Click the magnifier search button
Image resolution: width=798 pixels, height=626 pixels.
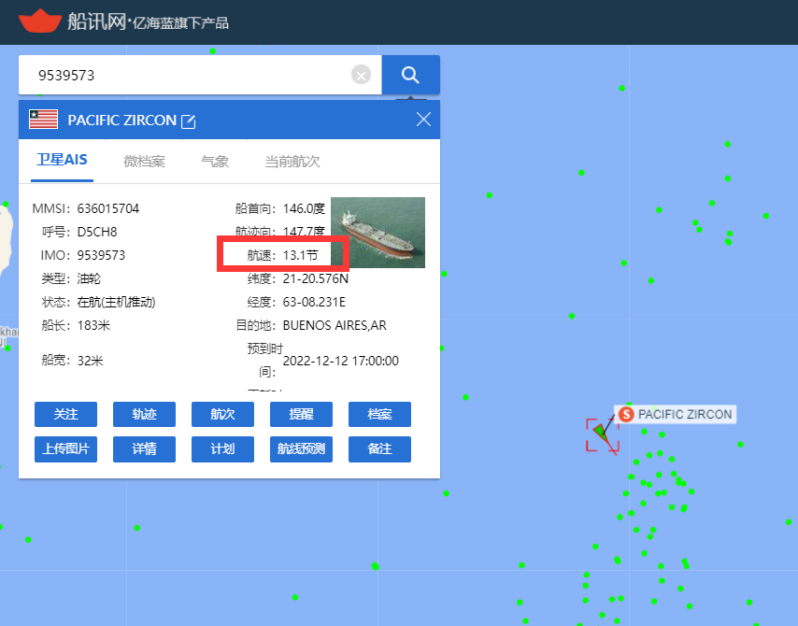(410, 75)
